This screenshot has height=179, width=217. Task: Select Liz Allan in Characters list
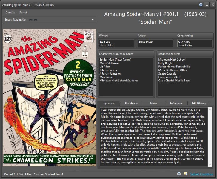pos(105,67)
